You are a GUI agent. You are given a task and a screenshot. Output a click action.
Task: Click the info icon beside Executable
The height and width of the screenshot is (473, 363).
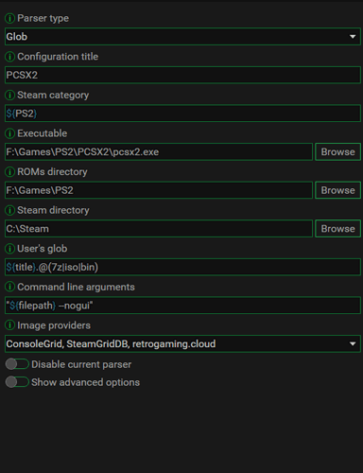pyautogui.click(x=9, y=133)
